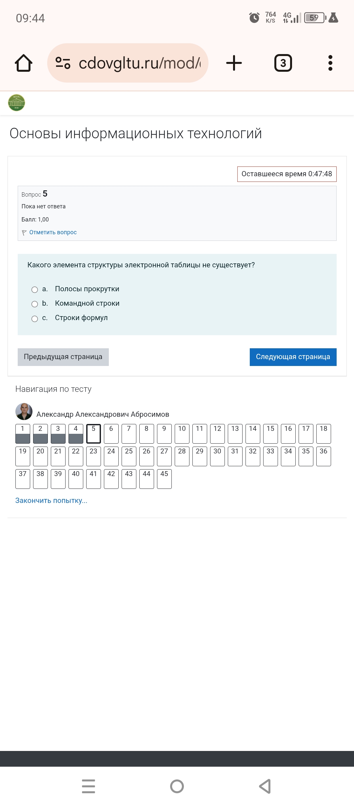This screenshot has width=354, height=806.
Task: Open the site settings icon in the address bar
Action: pyautogui.click(x=63, y=63)
